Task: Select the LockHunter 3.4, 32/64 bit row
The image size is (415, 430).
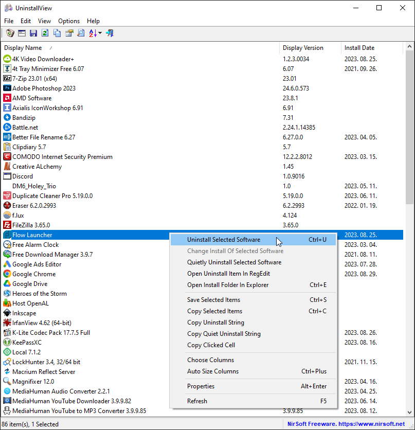Action: [x=85, y=362]
